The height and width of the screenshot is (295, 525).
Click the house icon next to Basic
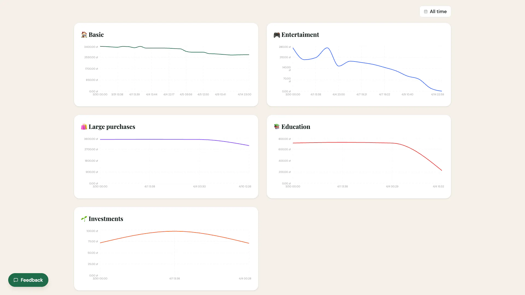[x=84, y=35]
